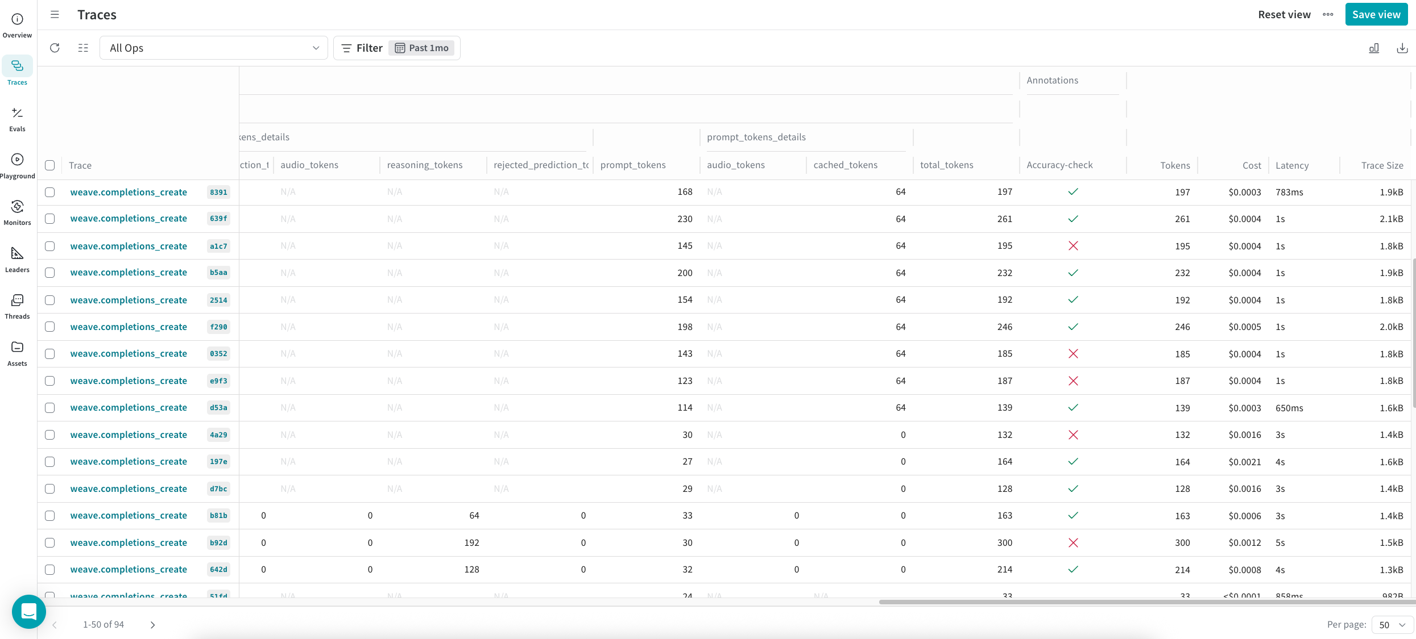Screen dimensions: 1416x639
Task: Sort by the Latency column header
Action: pyautogui.click(x=1292, y=165)
